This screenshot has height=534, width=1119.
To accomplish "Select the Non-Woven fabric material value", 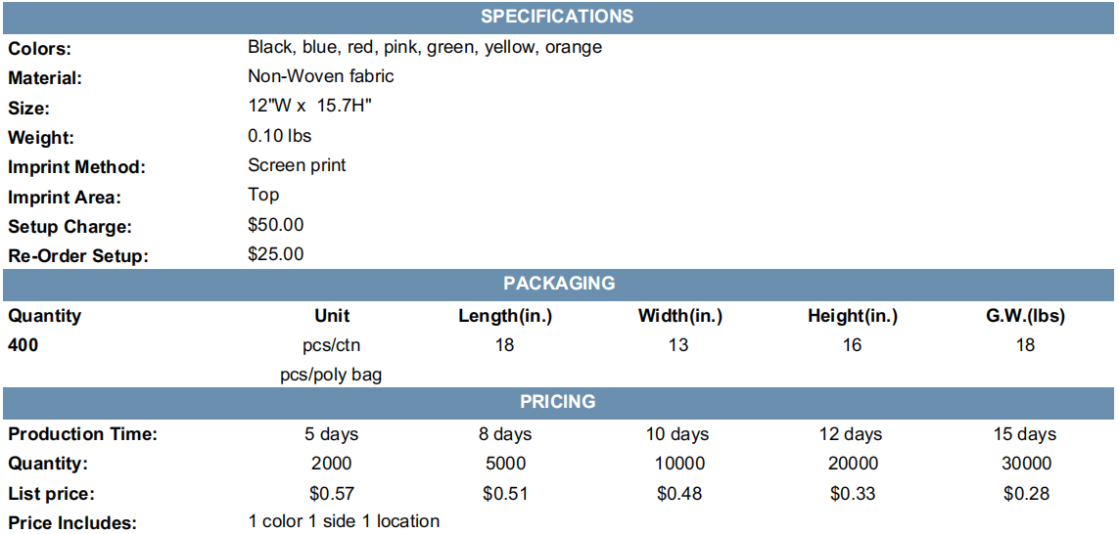I will [x=320, y=76].
